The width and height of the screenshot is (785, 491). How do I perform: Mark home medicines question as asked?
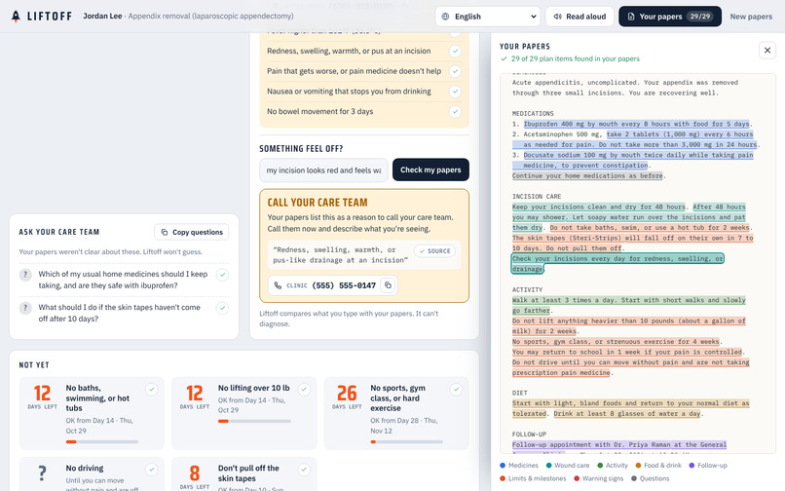point(222,275)
